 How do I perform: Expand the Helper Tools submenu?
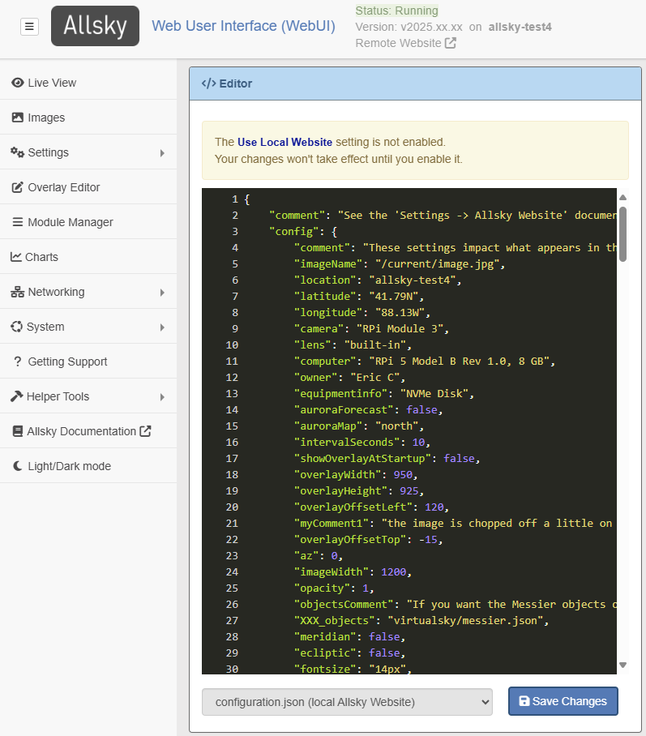point(162,396)
